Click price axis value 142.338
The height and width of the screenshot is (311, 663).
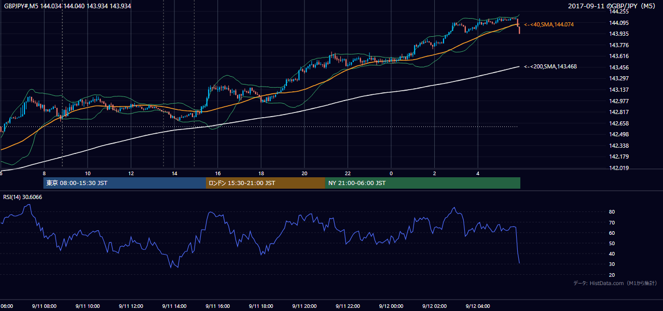point(619,146)
